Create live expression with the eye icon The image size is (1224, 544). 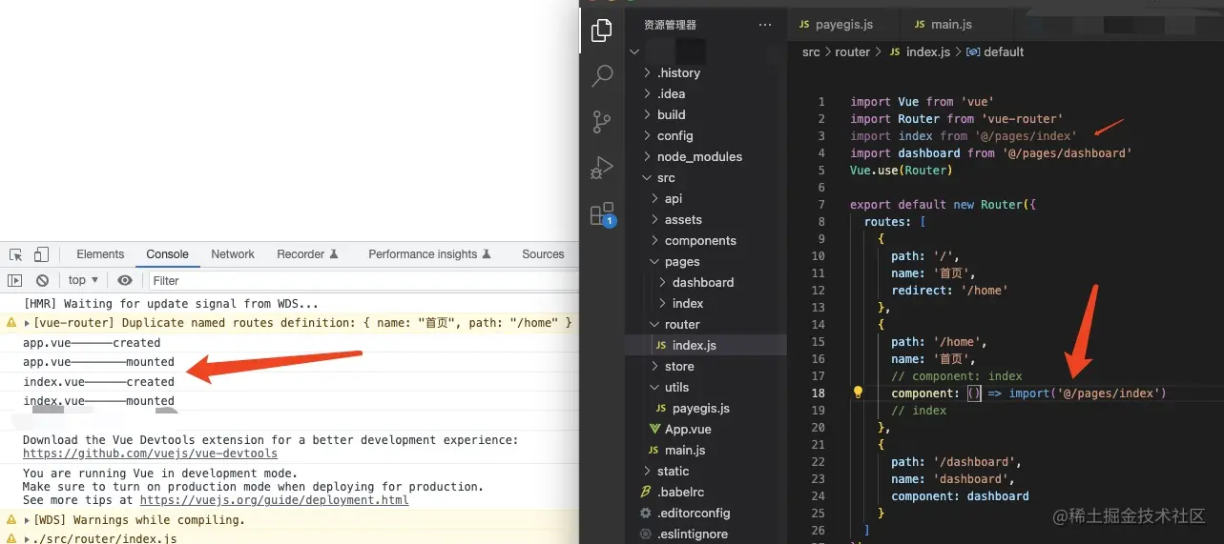pyautogui.click(x=125, y=280)
